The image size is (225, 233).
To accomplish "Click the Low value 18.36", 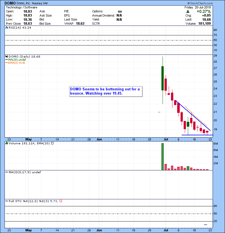I will click(x=28, y=19).
